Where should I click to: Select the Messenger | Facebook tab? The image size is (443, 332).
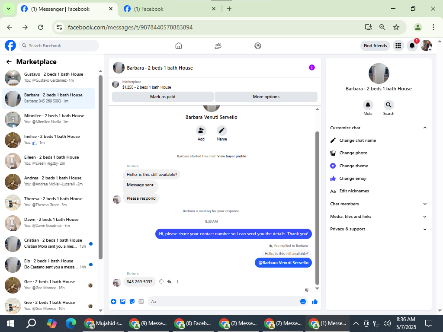point(67,9)
